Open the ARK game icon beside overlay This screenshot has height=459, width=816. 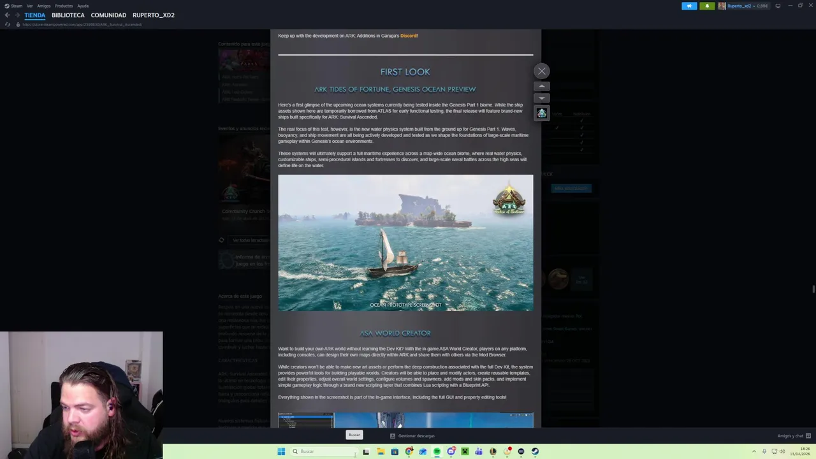542,113
